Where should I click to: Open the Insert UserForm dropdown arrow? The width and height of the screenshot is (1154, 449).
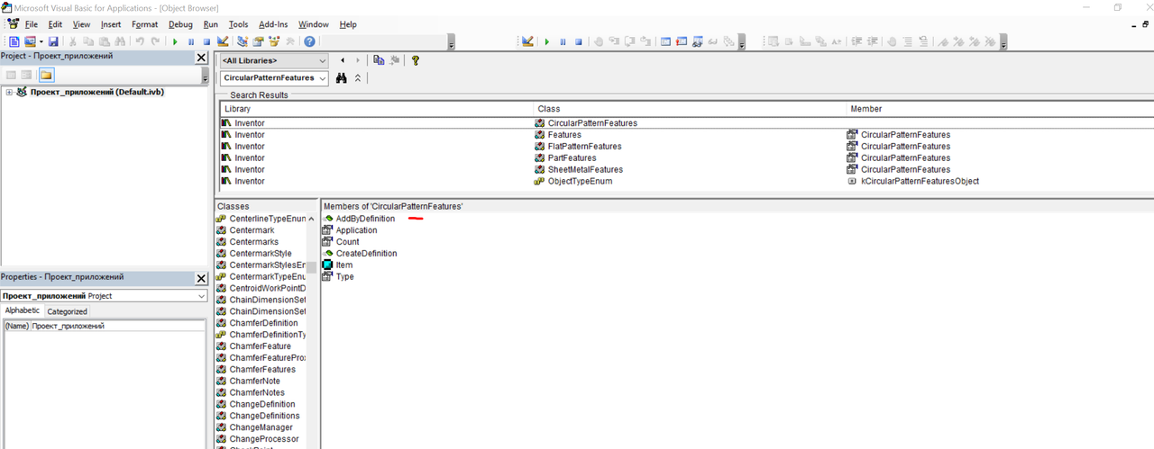(41, 41)
